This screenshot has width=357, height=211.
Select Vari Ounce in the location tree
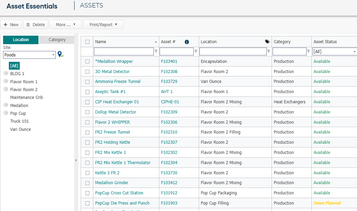pos(20,129)
